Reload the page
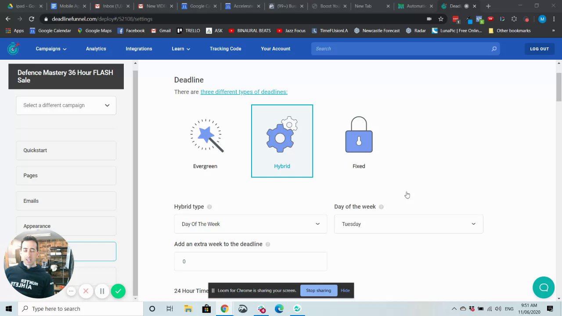This screenshot has height=316, width=562. [x=32, y=19]
